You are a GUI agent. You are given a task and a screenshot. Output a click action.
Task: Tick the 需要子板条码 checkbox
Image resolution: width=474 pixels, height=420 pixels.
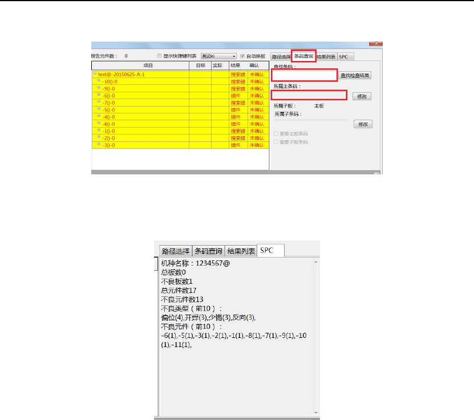pyautogui.click(x=276, y=141)
